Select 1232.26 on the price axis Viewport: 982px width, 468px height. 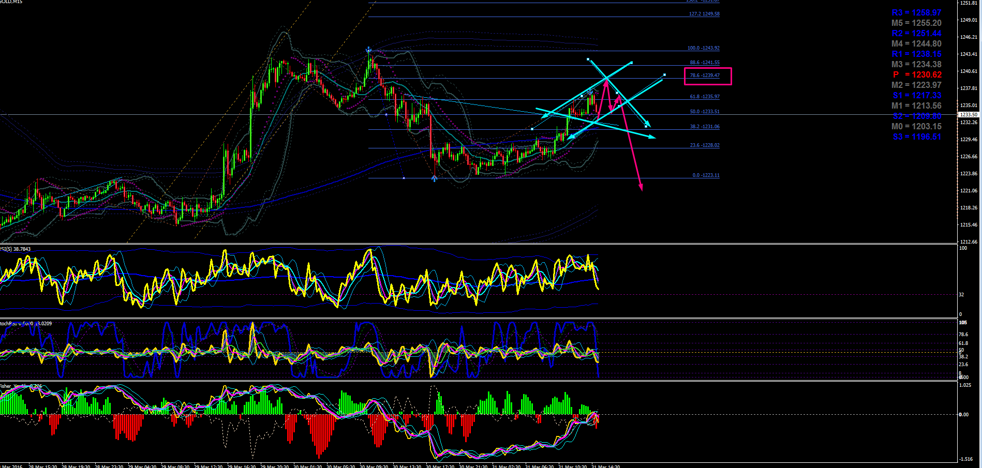coord(969,123)
